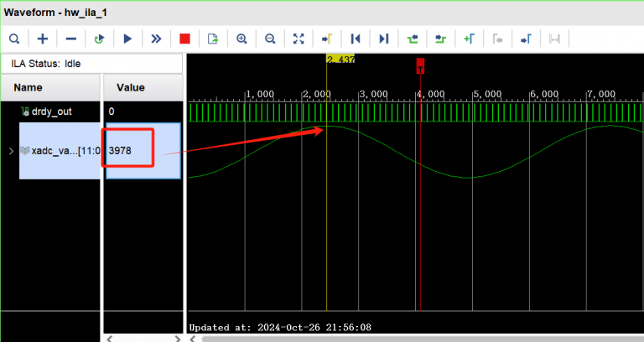
Task: Run trigger for this ILA core
Action: (128, 39)
